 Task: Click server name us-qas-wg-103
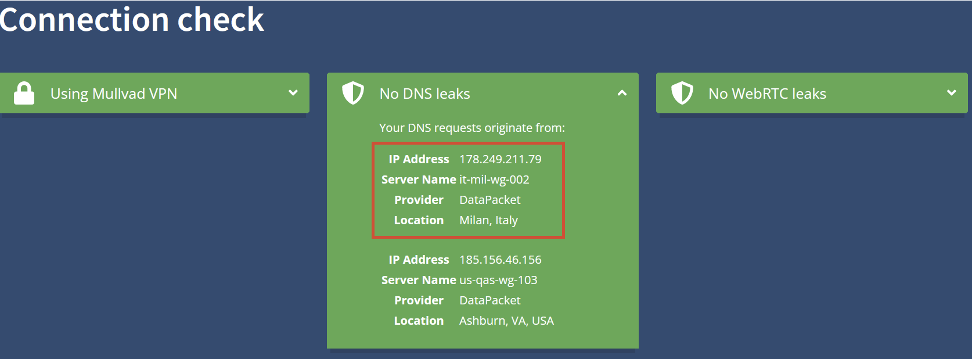click(498, 280)
